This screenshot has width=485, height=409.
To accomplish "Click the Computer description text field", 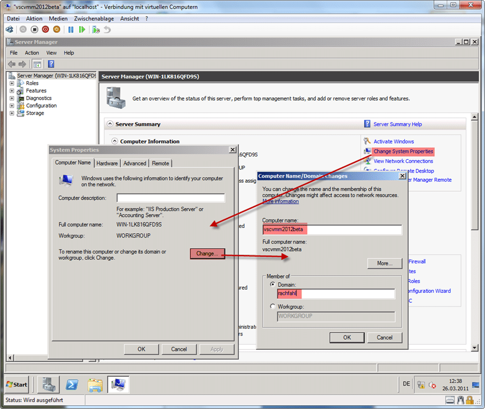I will [x=171, y=198].
